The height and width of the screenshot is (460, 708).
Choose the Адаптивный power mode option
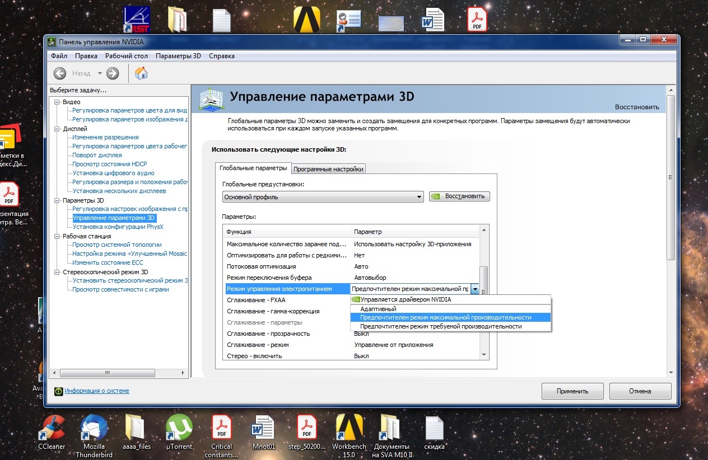[x=451, y=308]
